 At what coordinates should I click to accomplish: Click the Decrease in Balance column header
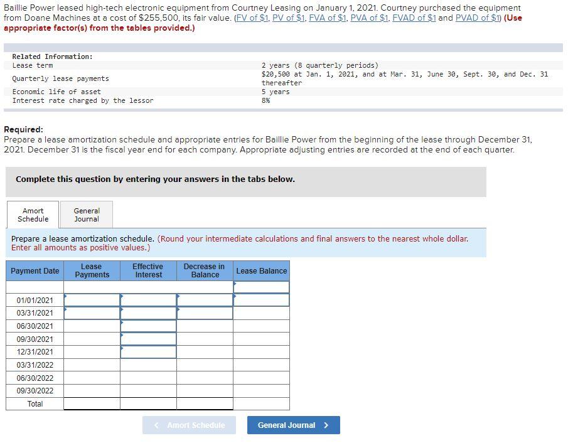click(205, 271)
